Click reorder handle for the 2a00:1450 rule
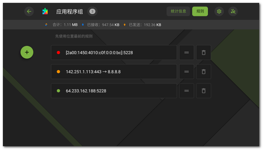The image size is (264, 151). click(186, 53)
